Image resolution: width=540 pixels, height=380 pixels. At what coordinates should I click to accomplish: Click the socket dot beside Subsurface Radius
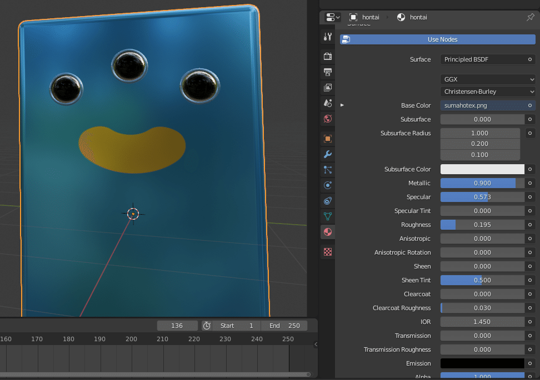[530, 133]
